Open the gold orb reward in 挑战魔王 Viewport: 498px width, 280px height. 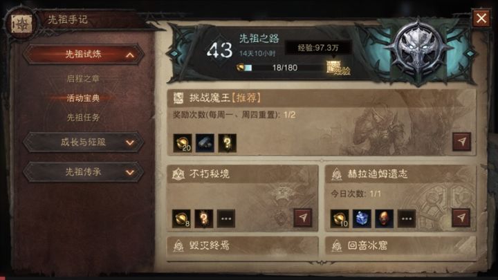(183, 143)
